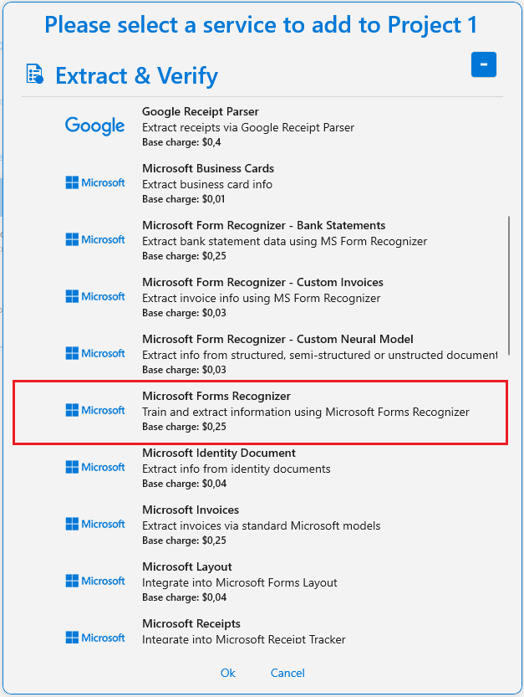
Task: Select the Microsoft Layout title
Action: coord(187,566)
